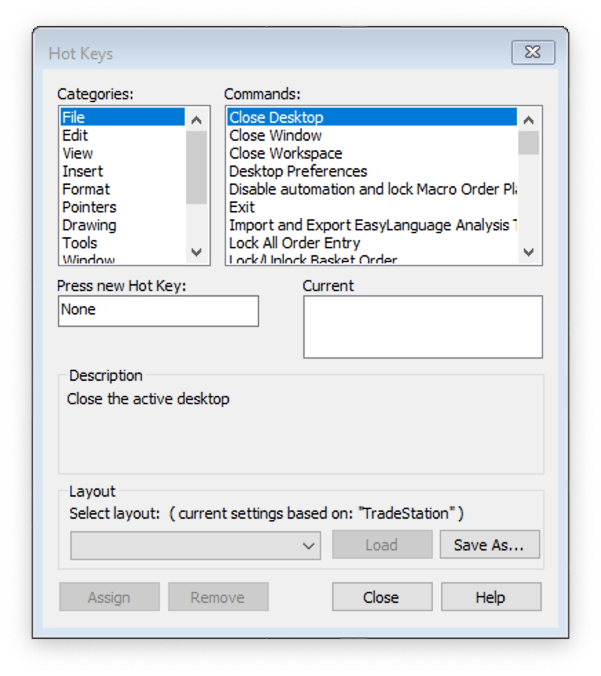Click the Assign button
This screenshot has height=676, width=601.
pos(110,597)
